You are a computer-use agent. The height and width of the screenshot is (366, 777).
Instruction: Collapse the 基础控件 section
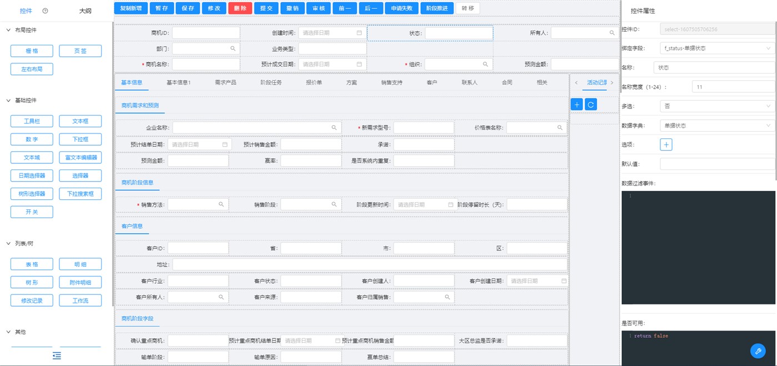pos(8,100)
